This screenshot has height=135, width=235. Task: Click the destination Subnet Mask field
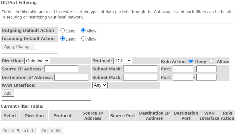pos(140,77)
